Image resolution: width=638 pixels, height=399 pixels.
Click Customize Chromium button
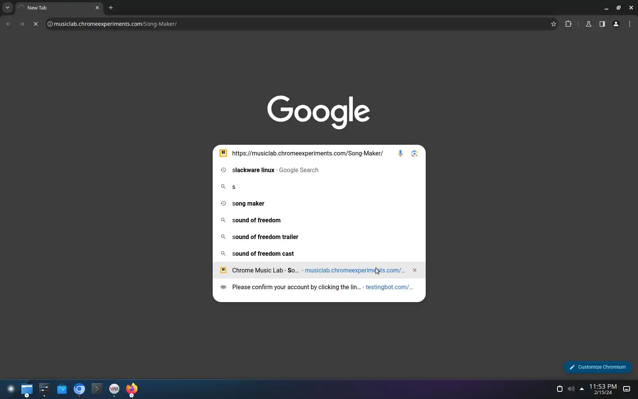(x=597, y=367)
